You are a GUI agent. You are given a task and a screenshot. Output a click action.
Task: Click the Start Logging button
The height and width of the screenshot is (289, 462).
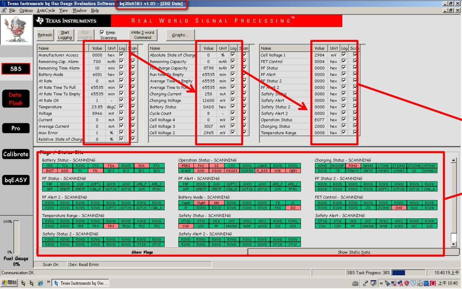(65, 35)
